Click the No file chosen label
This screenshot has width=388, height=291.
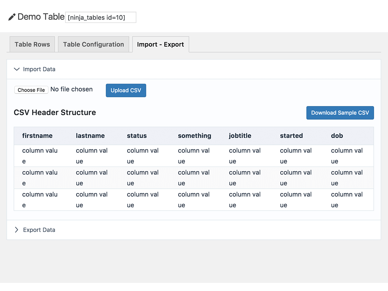point(71,89)
